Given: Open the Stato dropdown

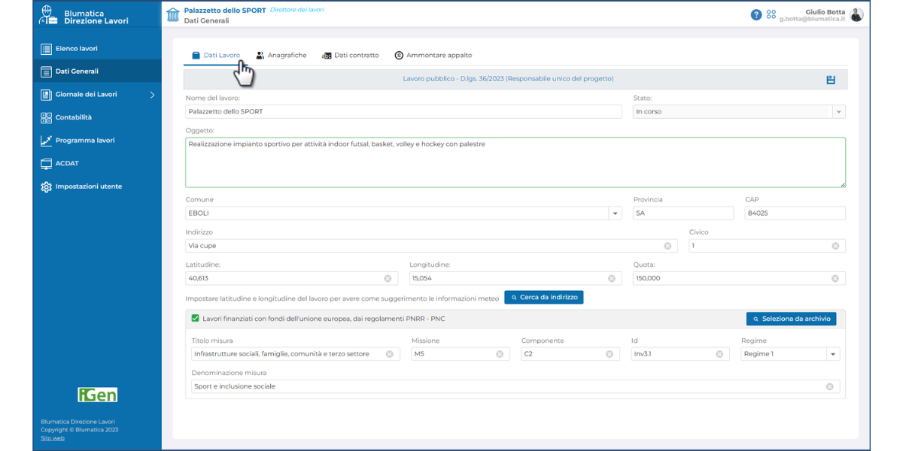Looking at the screenshot, I should click(x=838, y=112).
